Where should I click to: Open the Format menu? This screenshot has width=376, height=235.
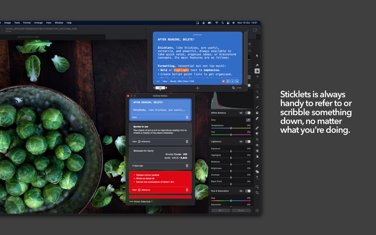tap(27, 23)
